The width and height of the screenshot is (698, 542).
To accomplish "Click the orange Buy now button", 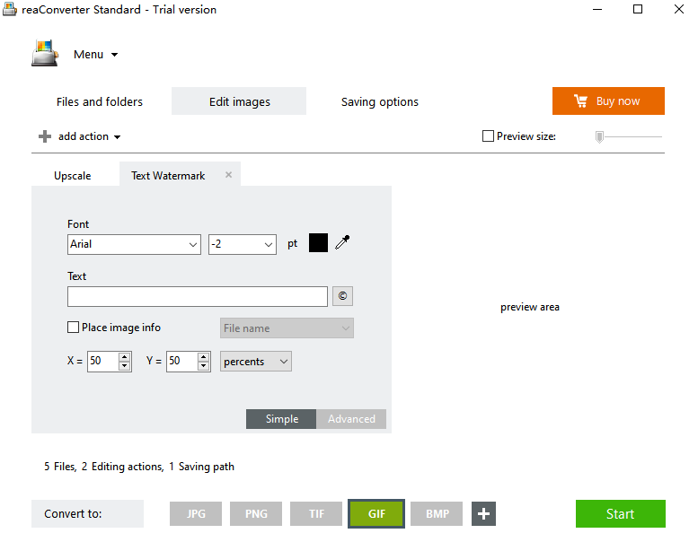I will click(608, 101).
